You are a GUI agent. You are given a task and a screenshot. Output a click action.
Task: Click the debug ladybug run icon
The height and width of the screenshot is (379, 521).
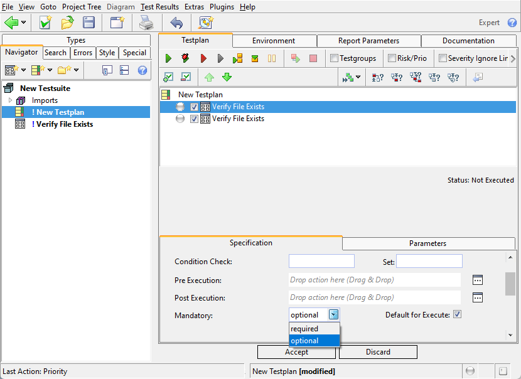[x=185, y=58]
